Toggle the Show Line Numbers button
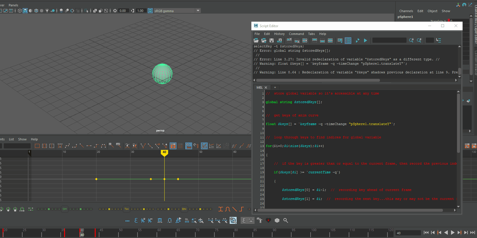This screenshot has width=477, height=238. click(348, 40)
